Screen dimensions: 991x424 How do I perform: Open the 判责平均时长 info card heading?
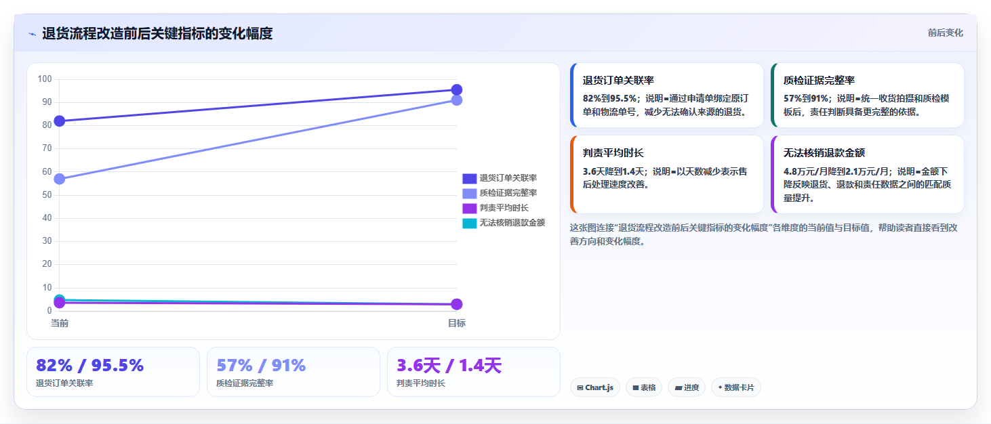pyautogui.click(x=613, y=153)
